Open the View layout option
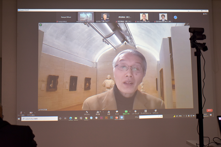The image size is (221, 147). tap(205, 14)
